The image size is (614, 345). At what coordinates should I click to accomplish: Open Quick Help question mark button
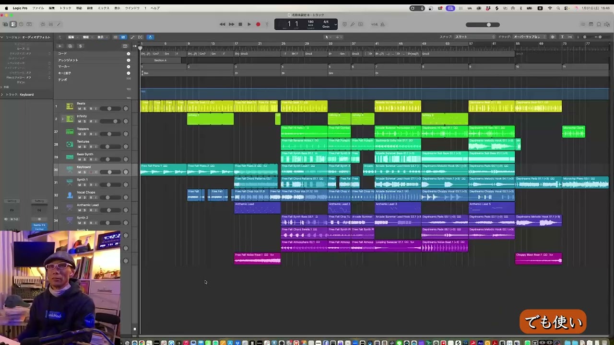click(x=21, y=24)
